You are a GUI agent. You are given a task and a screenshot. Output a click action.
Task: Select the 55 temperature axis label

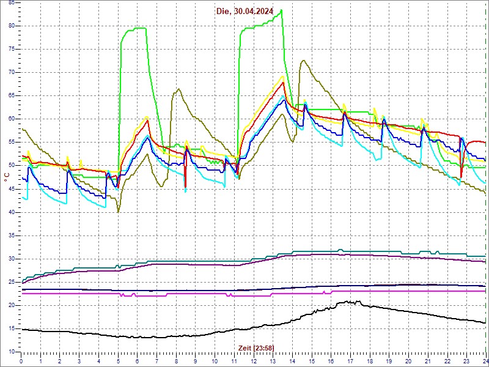pos(12,143)
